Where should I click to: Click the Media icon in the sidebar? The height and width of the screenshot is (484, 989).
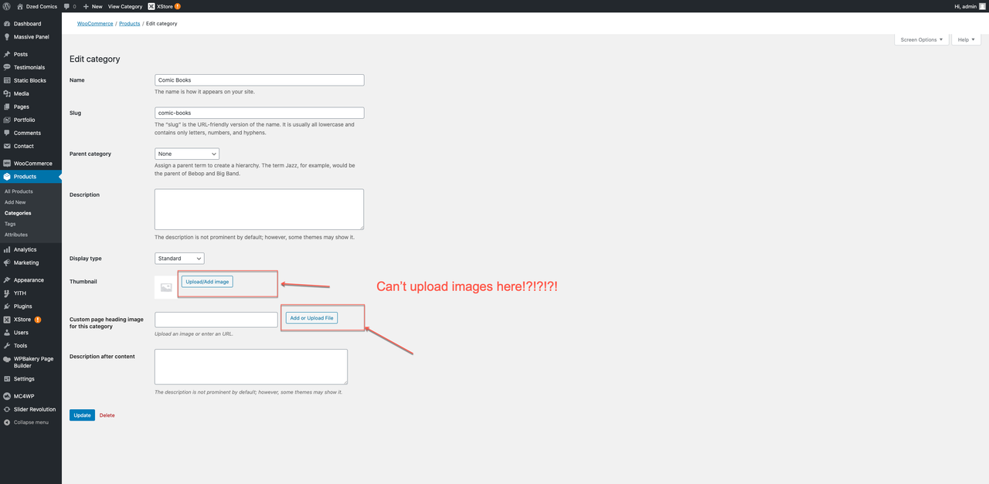click(7, 93)
